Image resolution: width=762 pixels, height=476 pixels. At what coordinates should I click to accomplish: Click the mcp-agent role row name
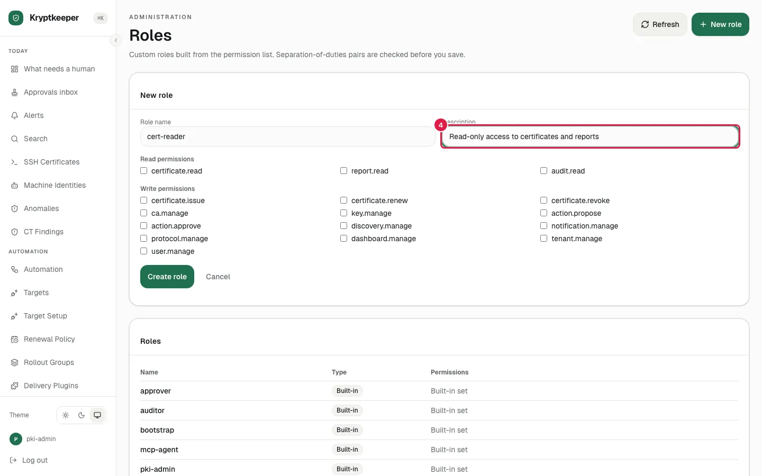(x=159, y=450)
